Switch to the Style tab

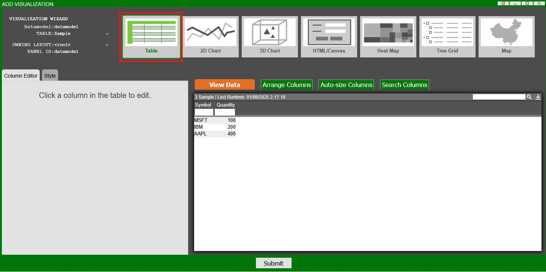coord(50,75)
